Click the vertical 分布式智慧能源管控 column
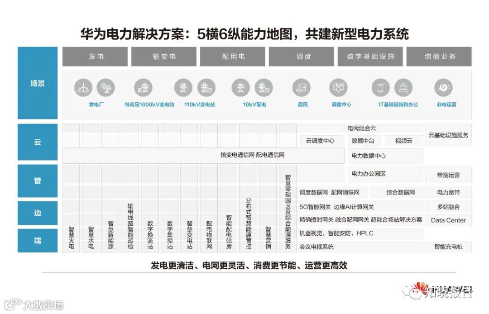The width and height of the screenshot is (489, 314). [x=248, y=224]
